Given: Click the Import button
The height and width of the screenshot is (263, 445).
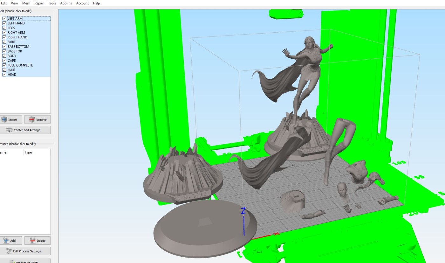Looking at the screenshot, I should pyautogui.click(x=10, y=120).
